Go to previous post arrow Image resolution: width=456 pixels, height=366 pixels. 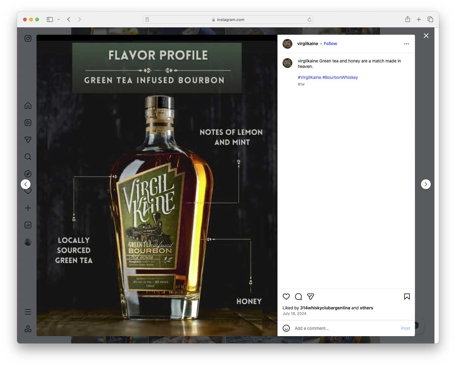pyautogui.click(x=26, y=184)
